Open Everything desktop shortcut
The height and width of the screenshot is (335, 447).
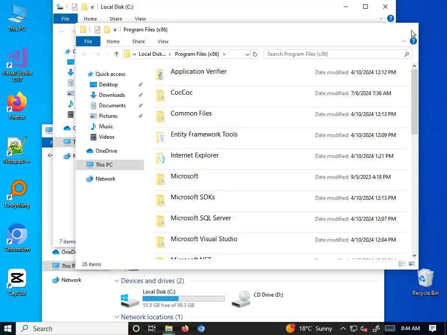pos(17,194)
